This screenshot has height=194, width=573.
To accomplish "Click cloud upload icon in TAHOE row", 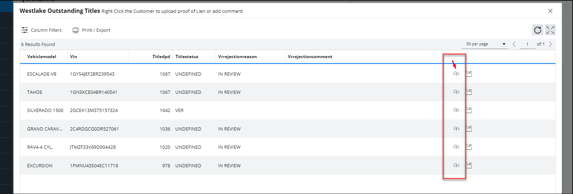I will (x=456, y=92).
